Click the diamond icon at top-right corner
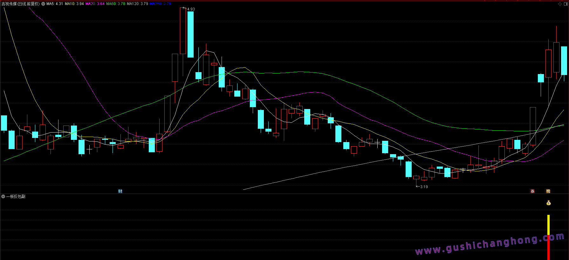Viewport: 569px width, 260px height. tap(560, 4)
